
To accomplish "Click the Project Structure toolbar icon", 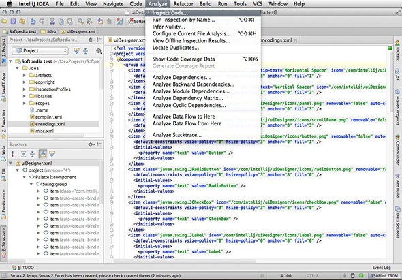I will pyautogui.click(x=119, y=22).
